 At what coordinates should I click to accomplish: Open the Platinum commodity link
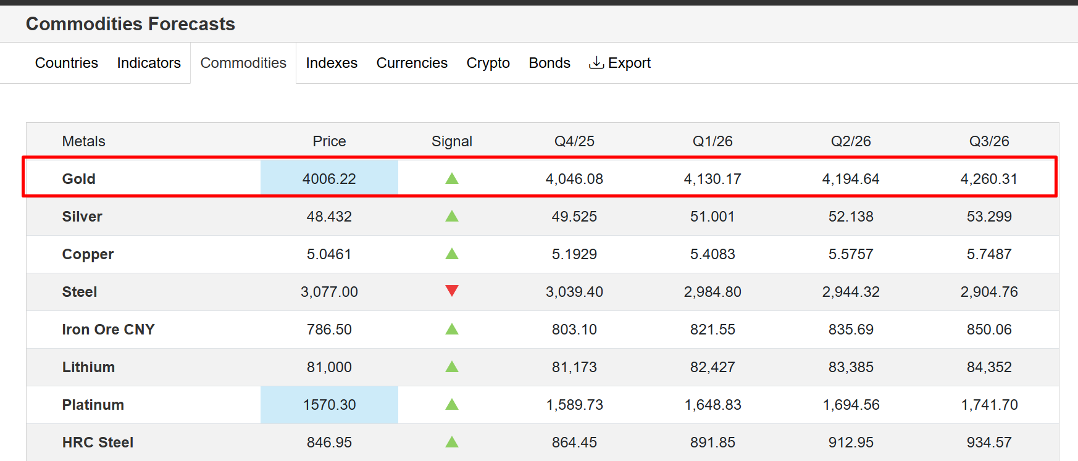point(93,405)
